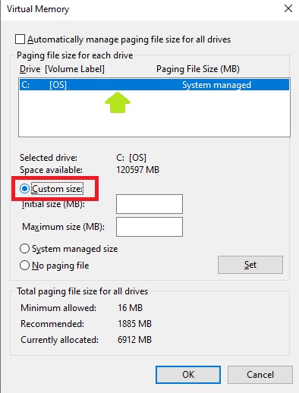Click the Initial size (MB) input box

[149, 204]
